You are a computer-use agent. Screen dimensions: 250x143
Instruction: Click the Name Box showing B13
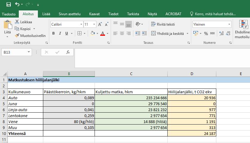17,52
